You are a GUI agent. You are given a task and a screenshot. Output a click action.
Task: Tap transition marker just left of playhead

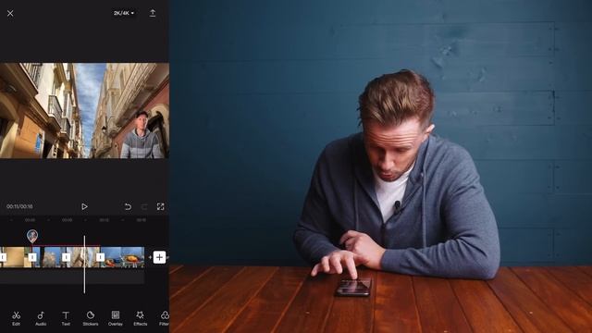66,257
